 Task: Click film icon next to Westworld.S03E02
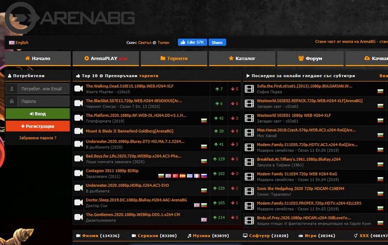[x=249, y=103]
